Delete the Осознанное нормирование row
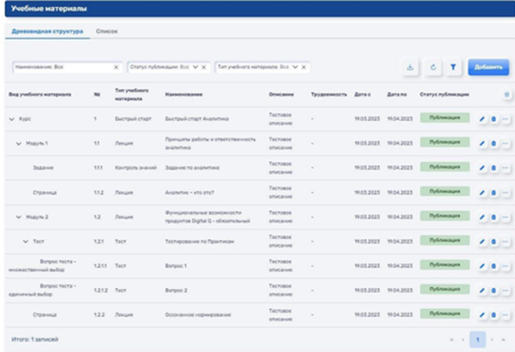 coord(494,315)
